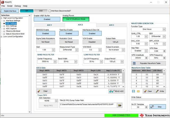
Task: Adjust WFM Amplitude stepper arrows
Action: click(x=146, y=58)
